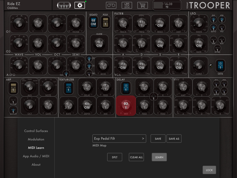This screenshot has width=237, height=178.
Task: Toggle the GET6 power switch
Action: coord(220,65)
